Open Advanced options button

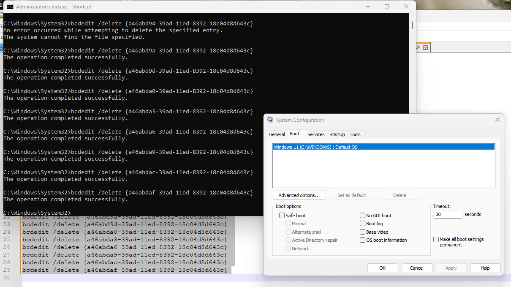pos(299,195)
